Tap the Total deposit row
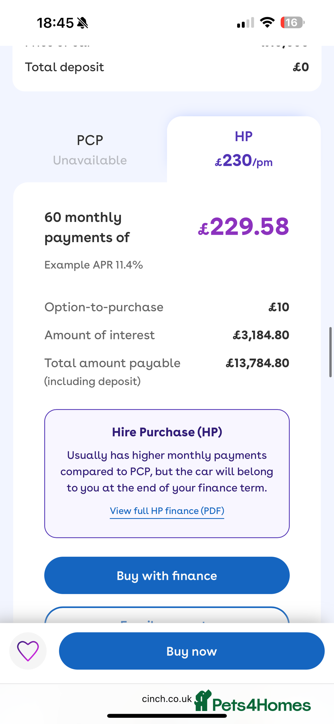 coord(167,67)
